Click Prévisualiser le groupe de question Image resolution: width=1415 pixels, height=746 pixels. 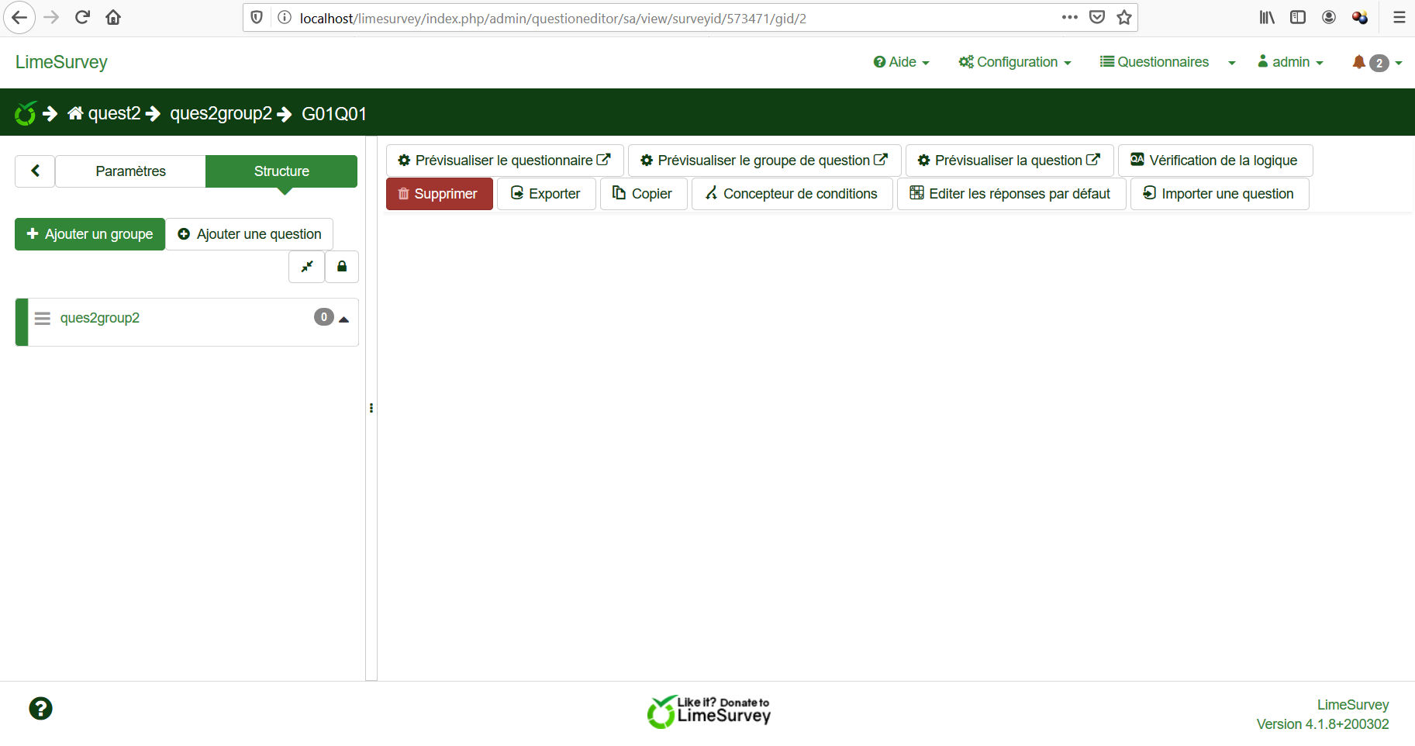click(764, 161)
